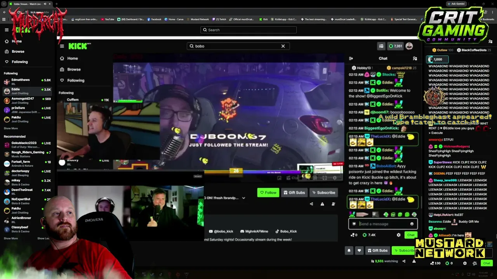Open the hamburger menu in the inner Kick window
Screen dimensions: 497x279
[62, 46]
